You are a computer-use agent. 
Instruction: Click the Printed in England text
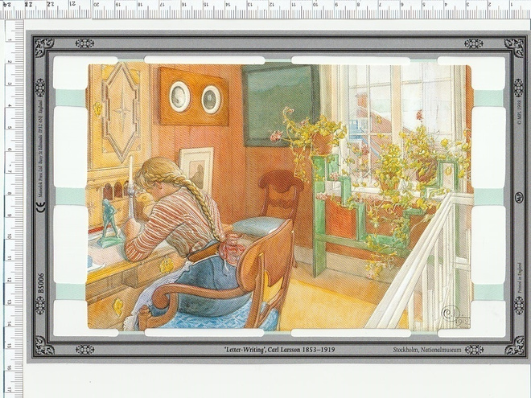click(x=520, y=276)
